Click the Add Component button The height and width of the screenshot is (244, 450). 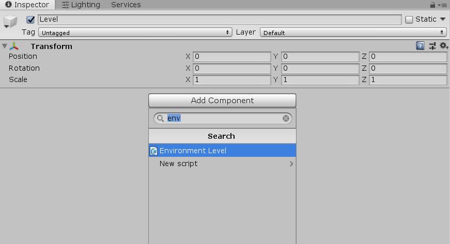[222, 100]
